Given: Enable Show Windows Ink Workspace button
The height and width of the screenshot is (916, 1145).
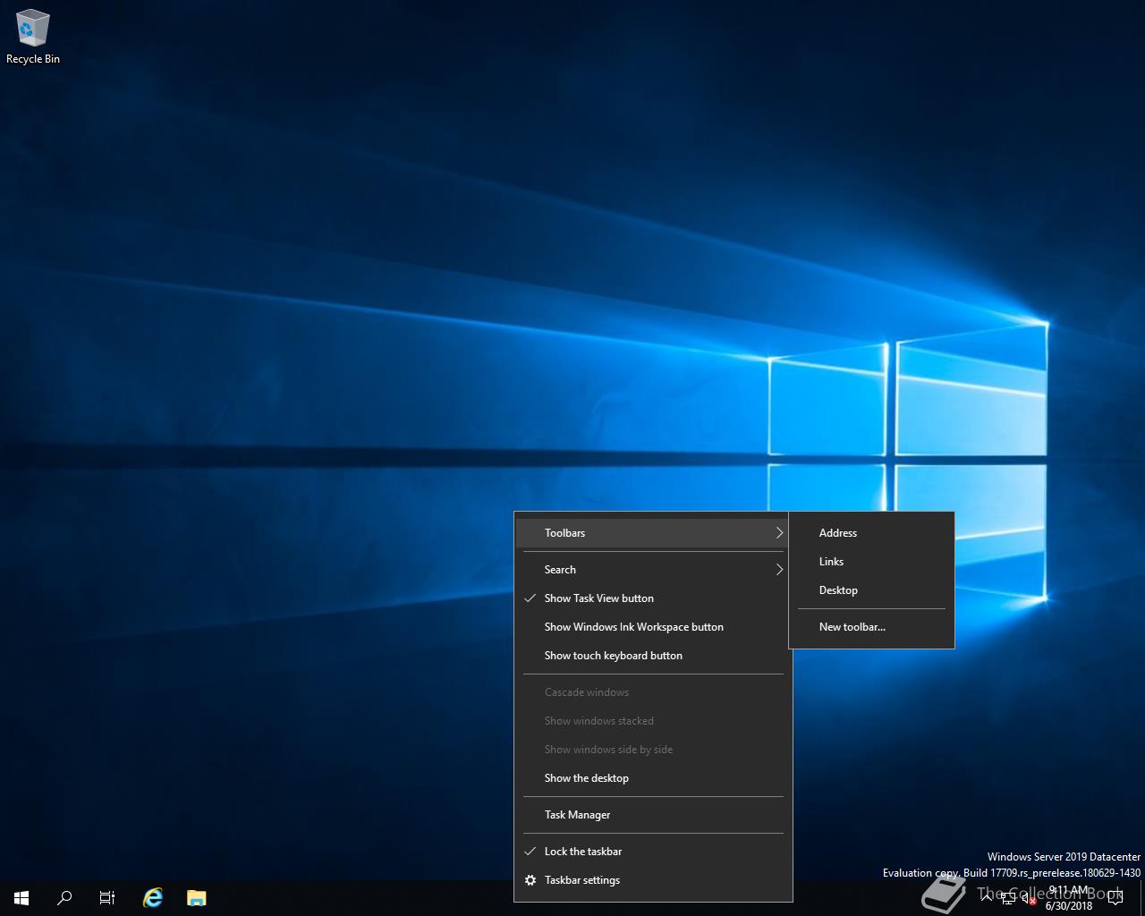Looking at the screenshot, I should (653, 627).
